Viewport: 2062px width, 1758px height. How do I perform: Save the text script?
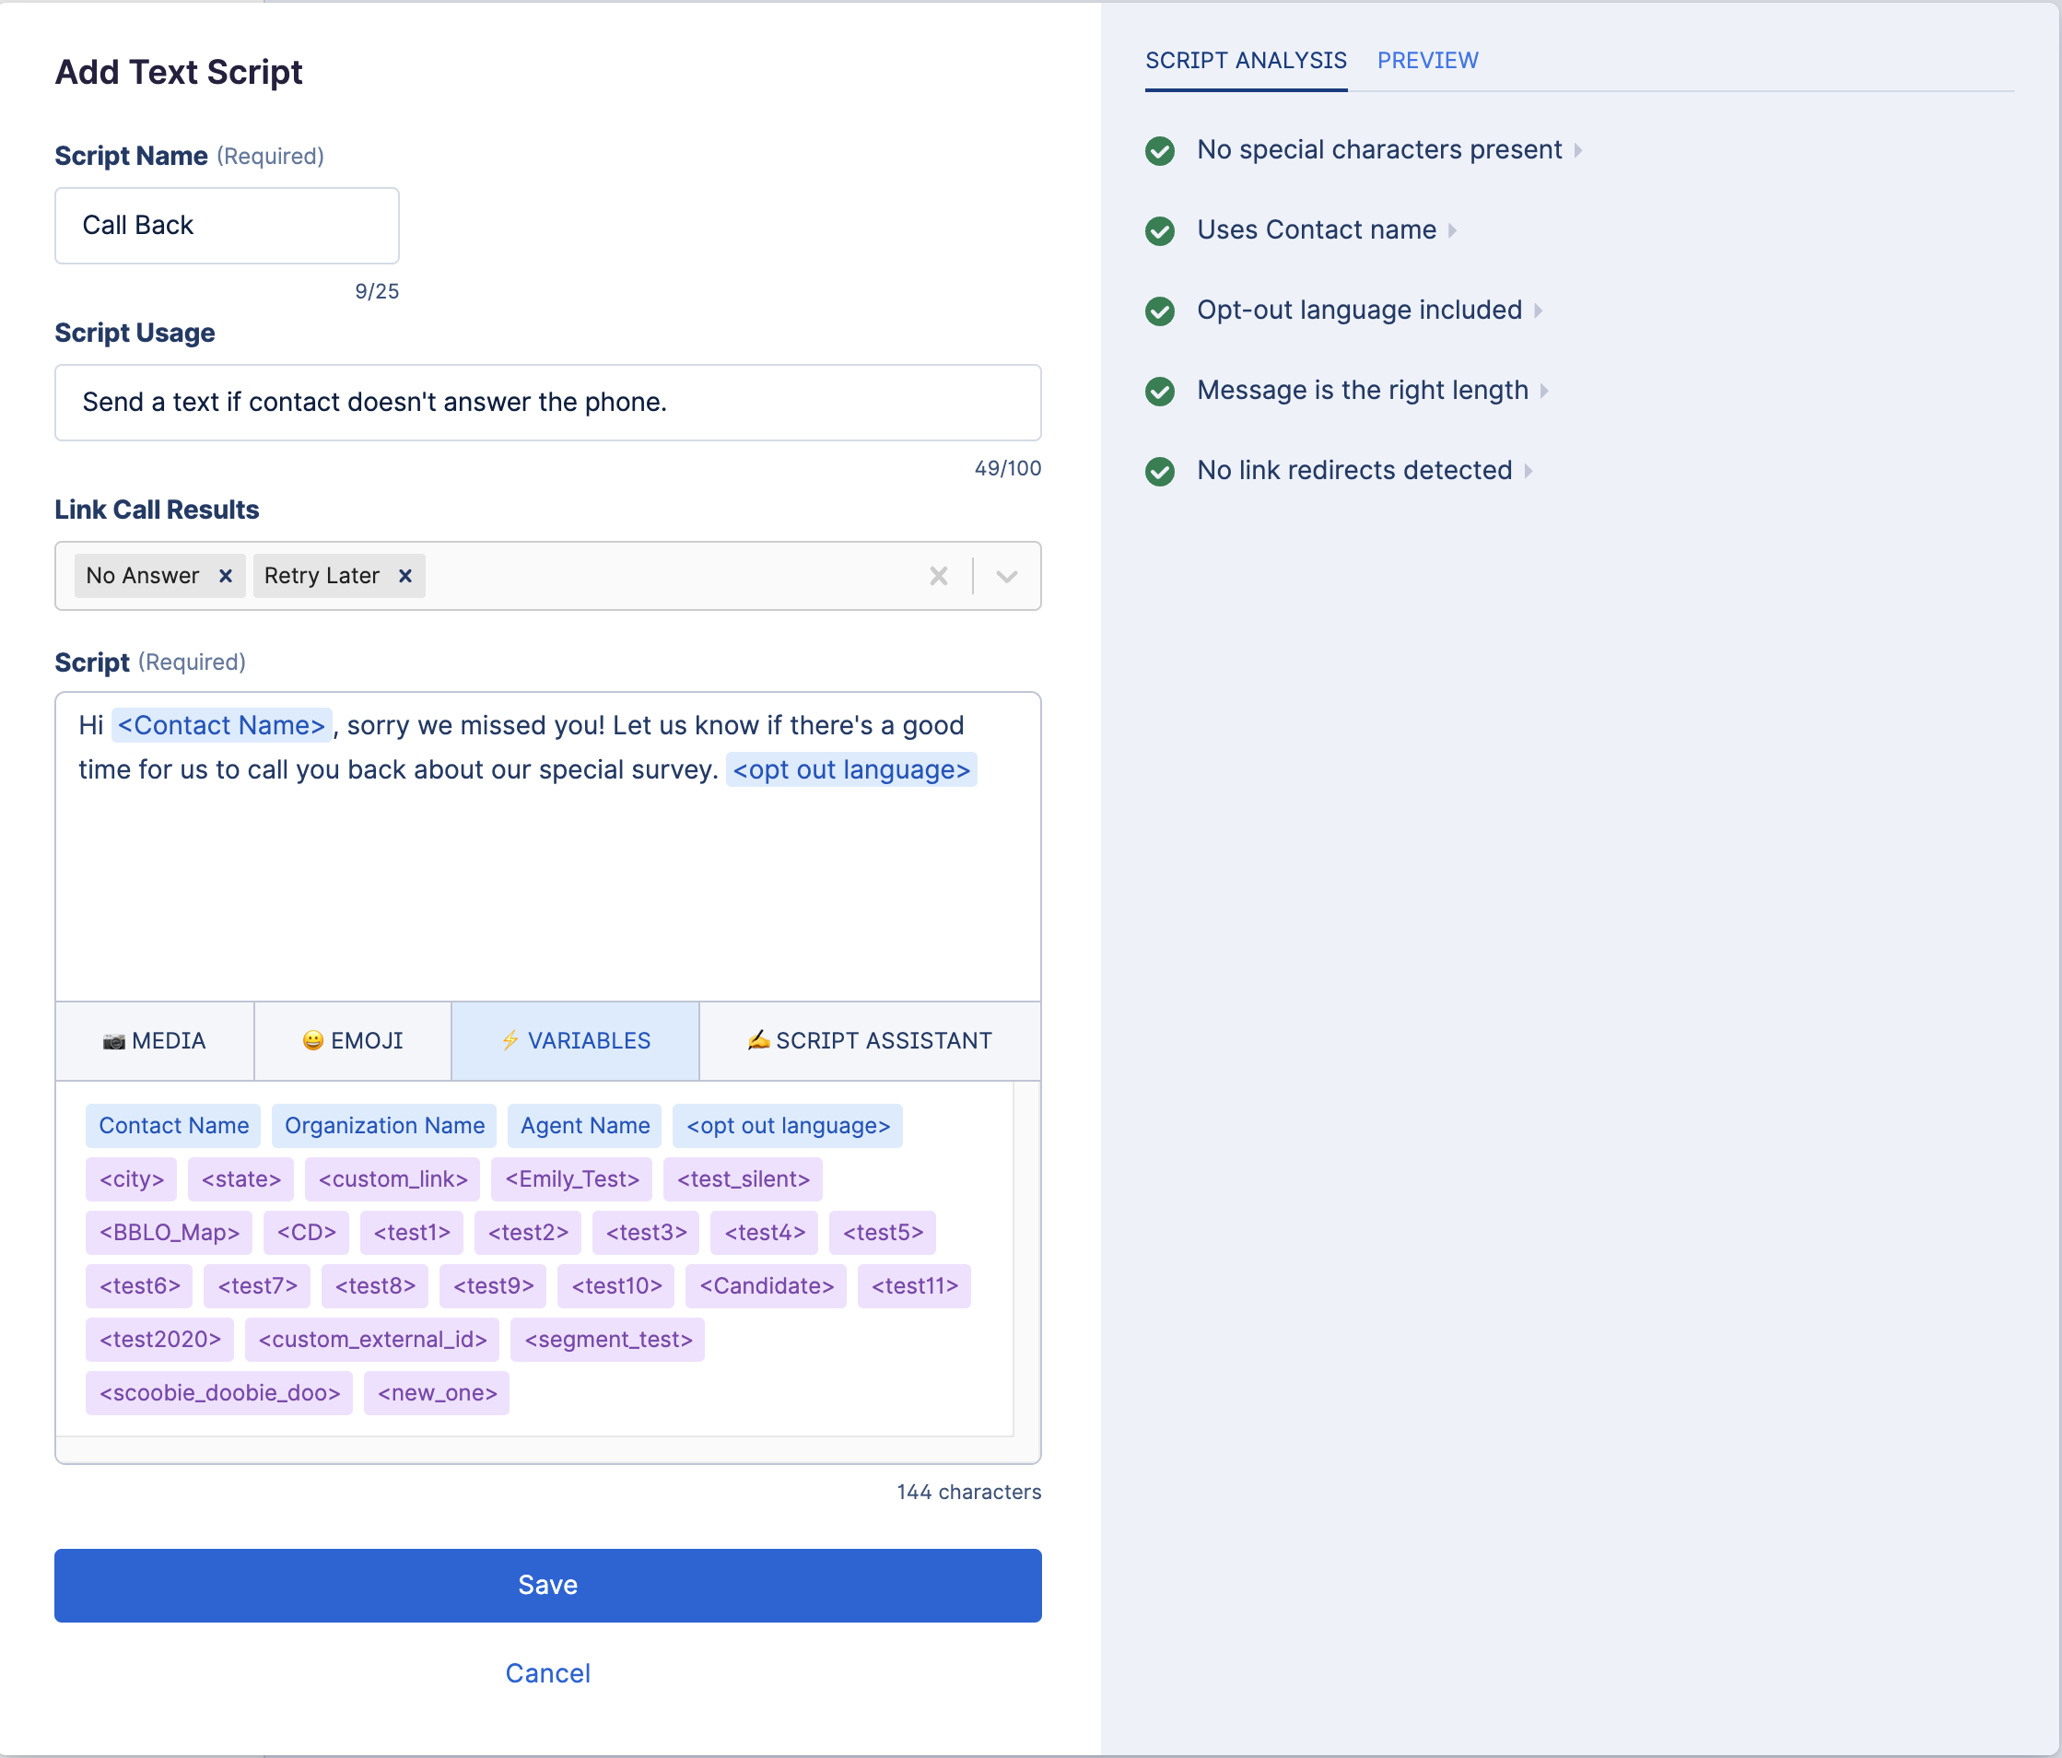[547, 1585]
